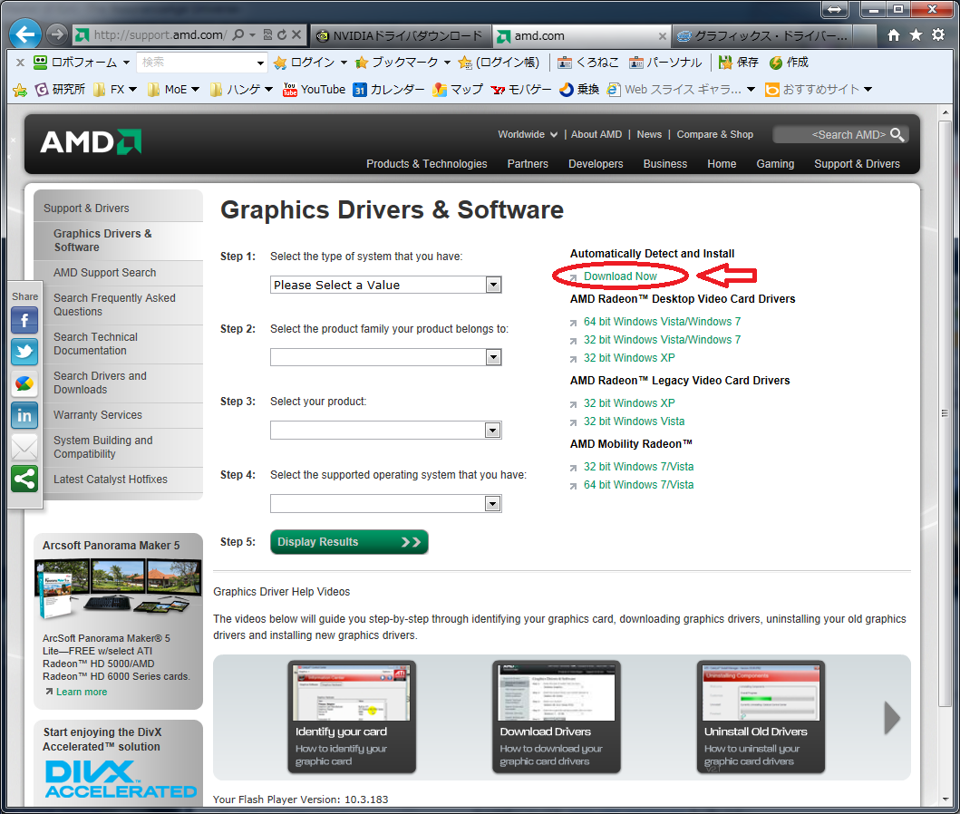
Task: Stop loading with the address bar X
Action: pos(296,34)
